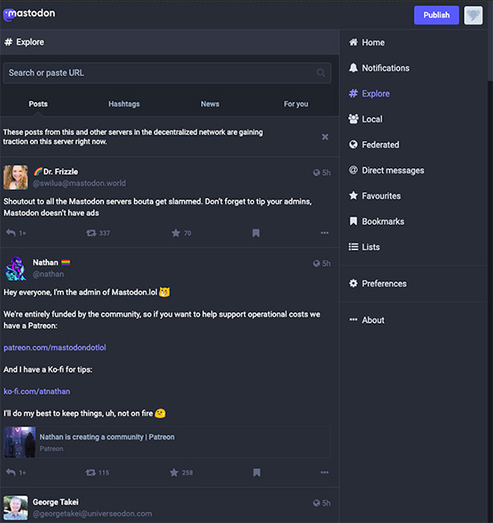
Task: Open more options on Dr. Frizzle's post
Action: tap(325, 233)
